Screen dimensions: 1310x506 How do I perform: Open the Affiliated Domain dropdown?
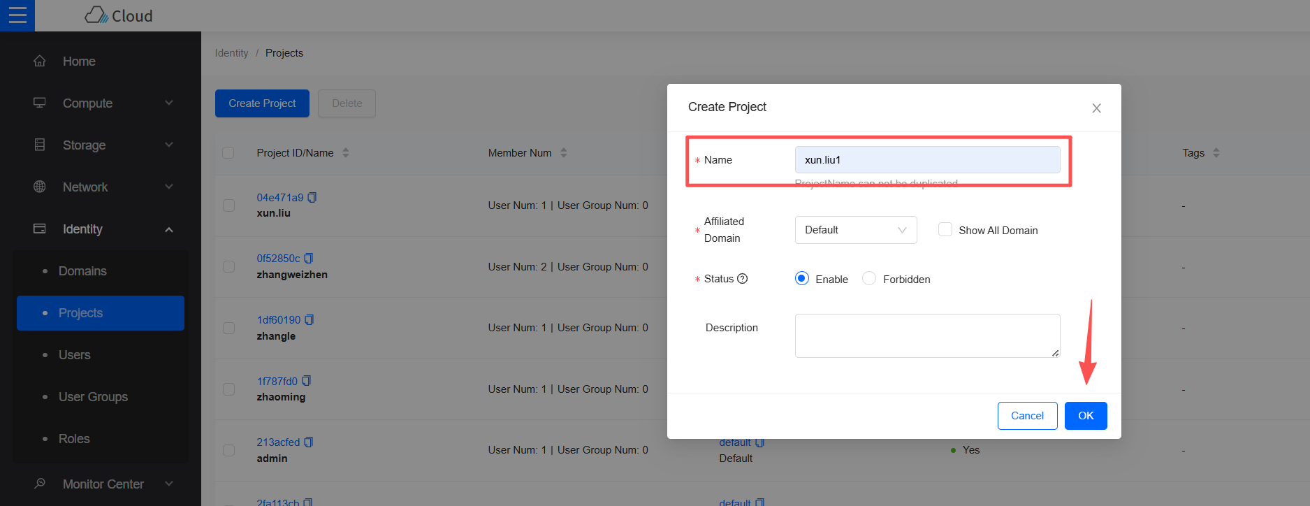pyautogui.click(x=856, y=230)
